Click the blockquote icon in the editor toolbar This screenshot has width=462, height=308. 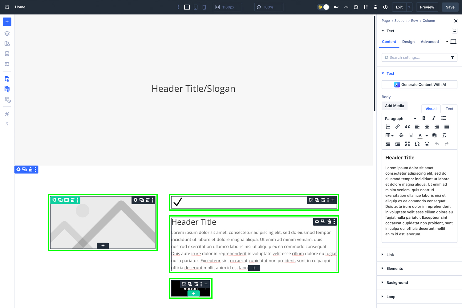(407, 127)
